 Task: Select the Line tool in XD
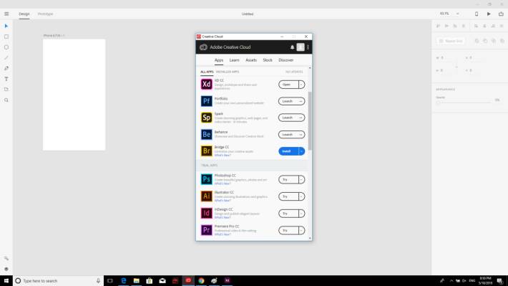pos(6,58)
